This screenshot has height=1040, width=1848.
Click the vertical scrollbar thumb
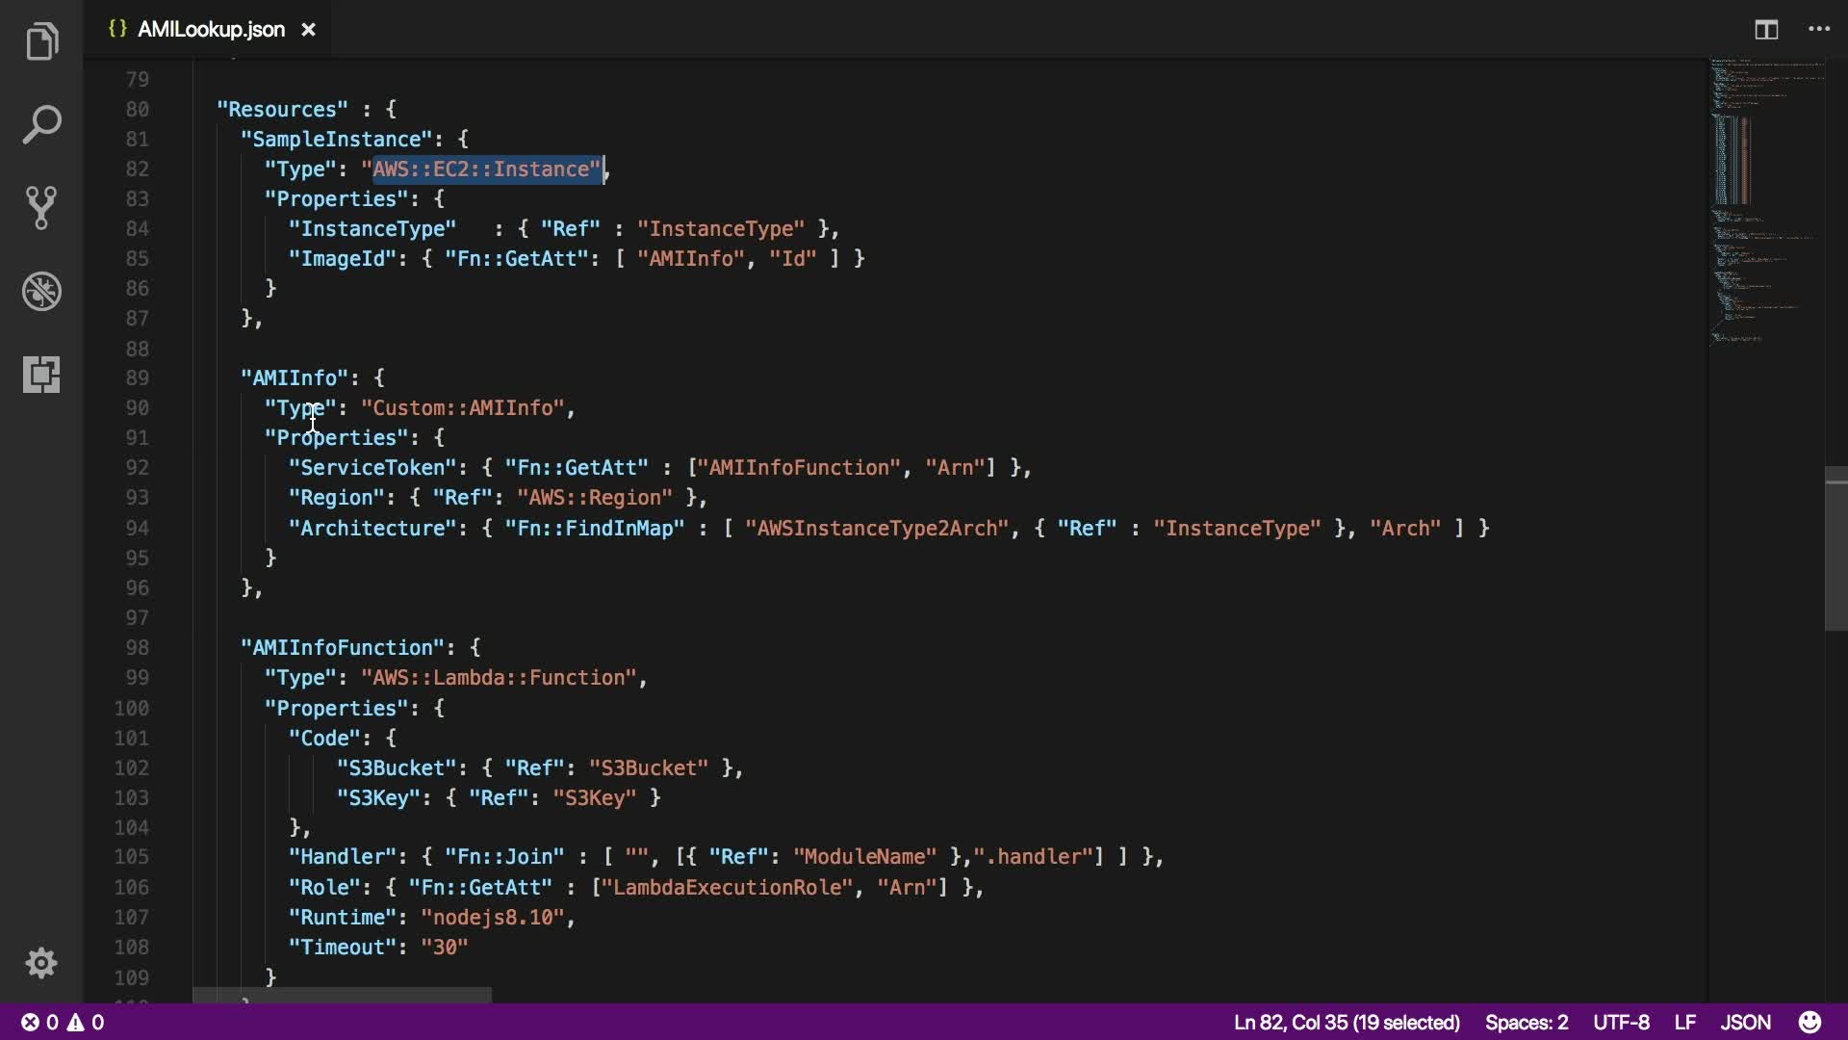[x=1835, y=549]
